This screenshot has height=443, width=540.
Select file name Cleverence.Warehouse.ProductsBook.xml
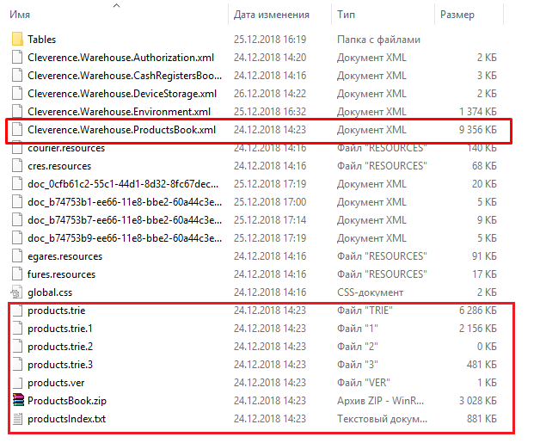pos(121,130)
